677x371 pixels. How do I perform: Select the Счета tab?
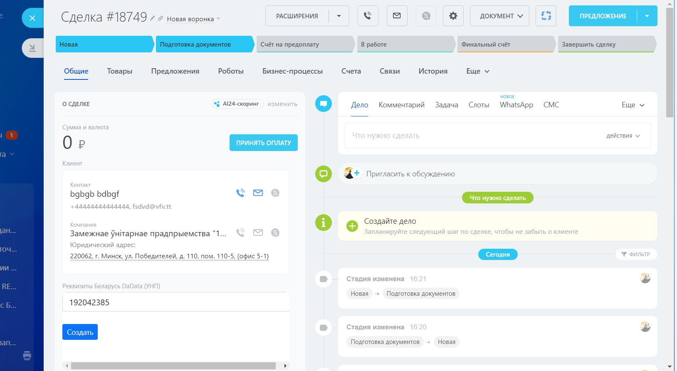[351, 71]
